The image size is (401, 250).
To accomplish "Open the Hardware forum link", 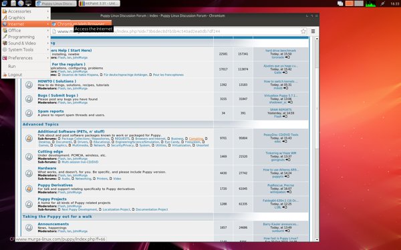I will (47, 168).
